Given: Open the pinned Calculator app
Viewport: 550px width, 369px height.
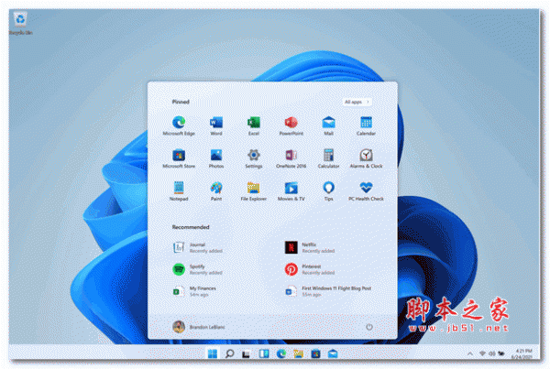Looking at the screenshot, I should coord(328,157).
